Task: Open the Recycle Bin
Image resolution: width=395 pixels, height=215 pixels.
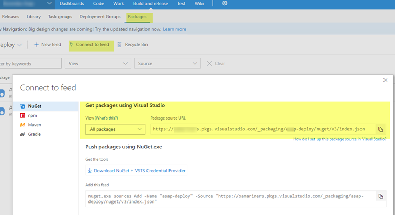Action: [x=132, y=45]
